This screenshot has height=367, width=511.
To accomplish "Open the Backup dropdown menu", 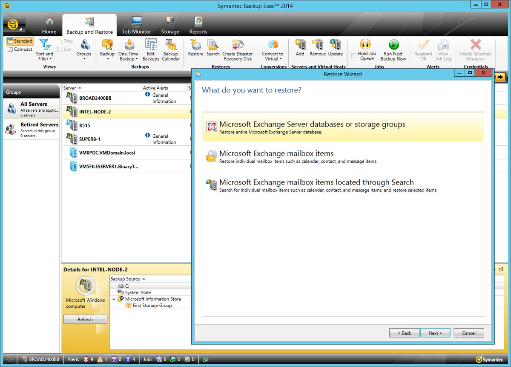I will click(107, 48).
